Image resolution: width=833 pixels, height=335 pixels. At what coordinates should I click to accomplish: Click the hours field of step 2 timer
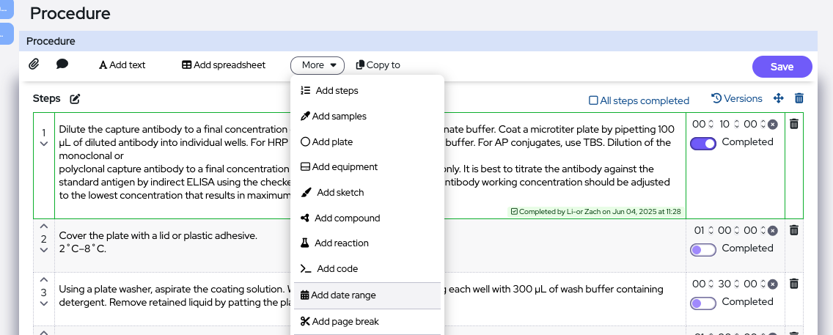tap(700, 231)
